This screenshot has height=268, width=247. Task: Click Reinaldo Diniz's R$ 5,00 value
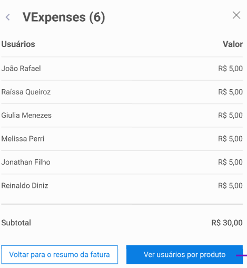click(231, 186)
